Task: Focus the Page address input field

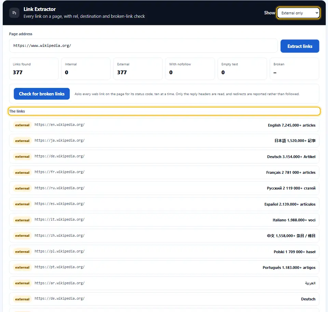Action: coord(143,45)
